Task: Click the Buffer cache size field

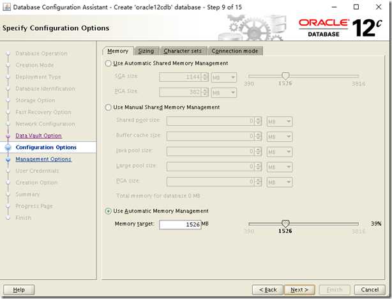Action: point(211,136)
